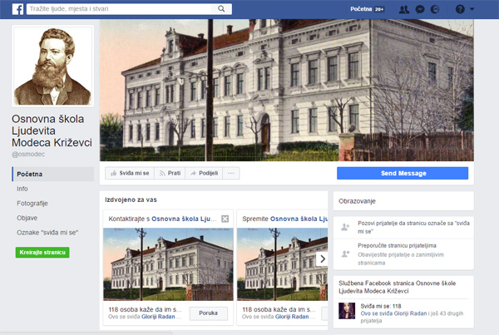Go to Početna in top navigation bar
Image resolution: width=499 pixels, height=335 pixels.
pos(361,9)
